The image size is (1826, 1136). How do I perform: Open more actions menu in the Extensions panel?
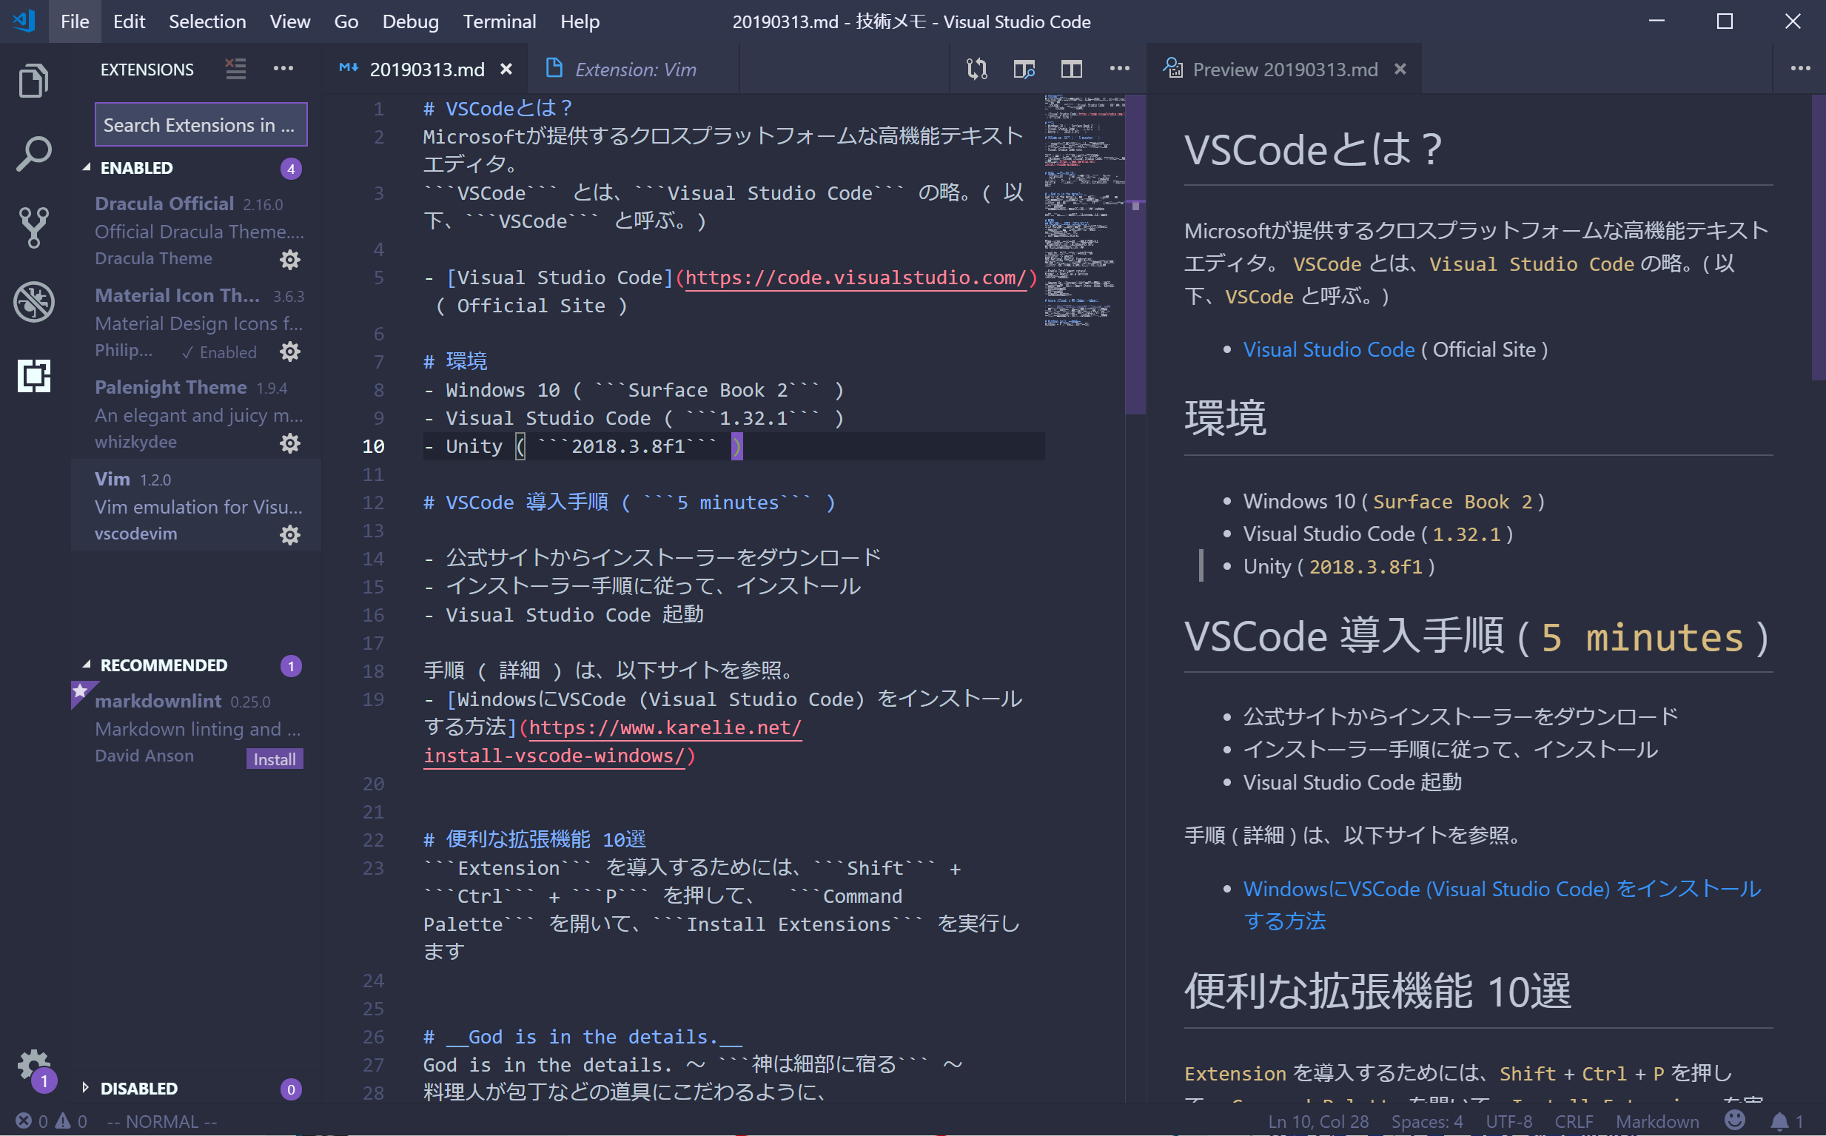coord(283,68)
